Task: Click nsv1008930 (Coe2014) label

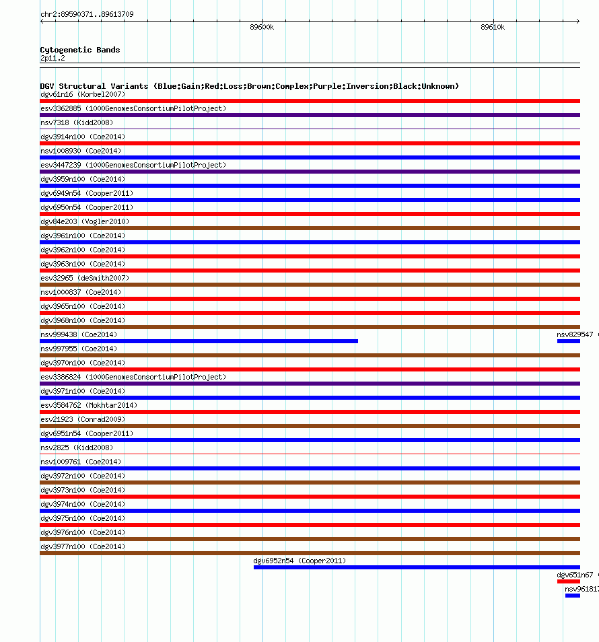Action: 81,151
